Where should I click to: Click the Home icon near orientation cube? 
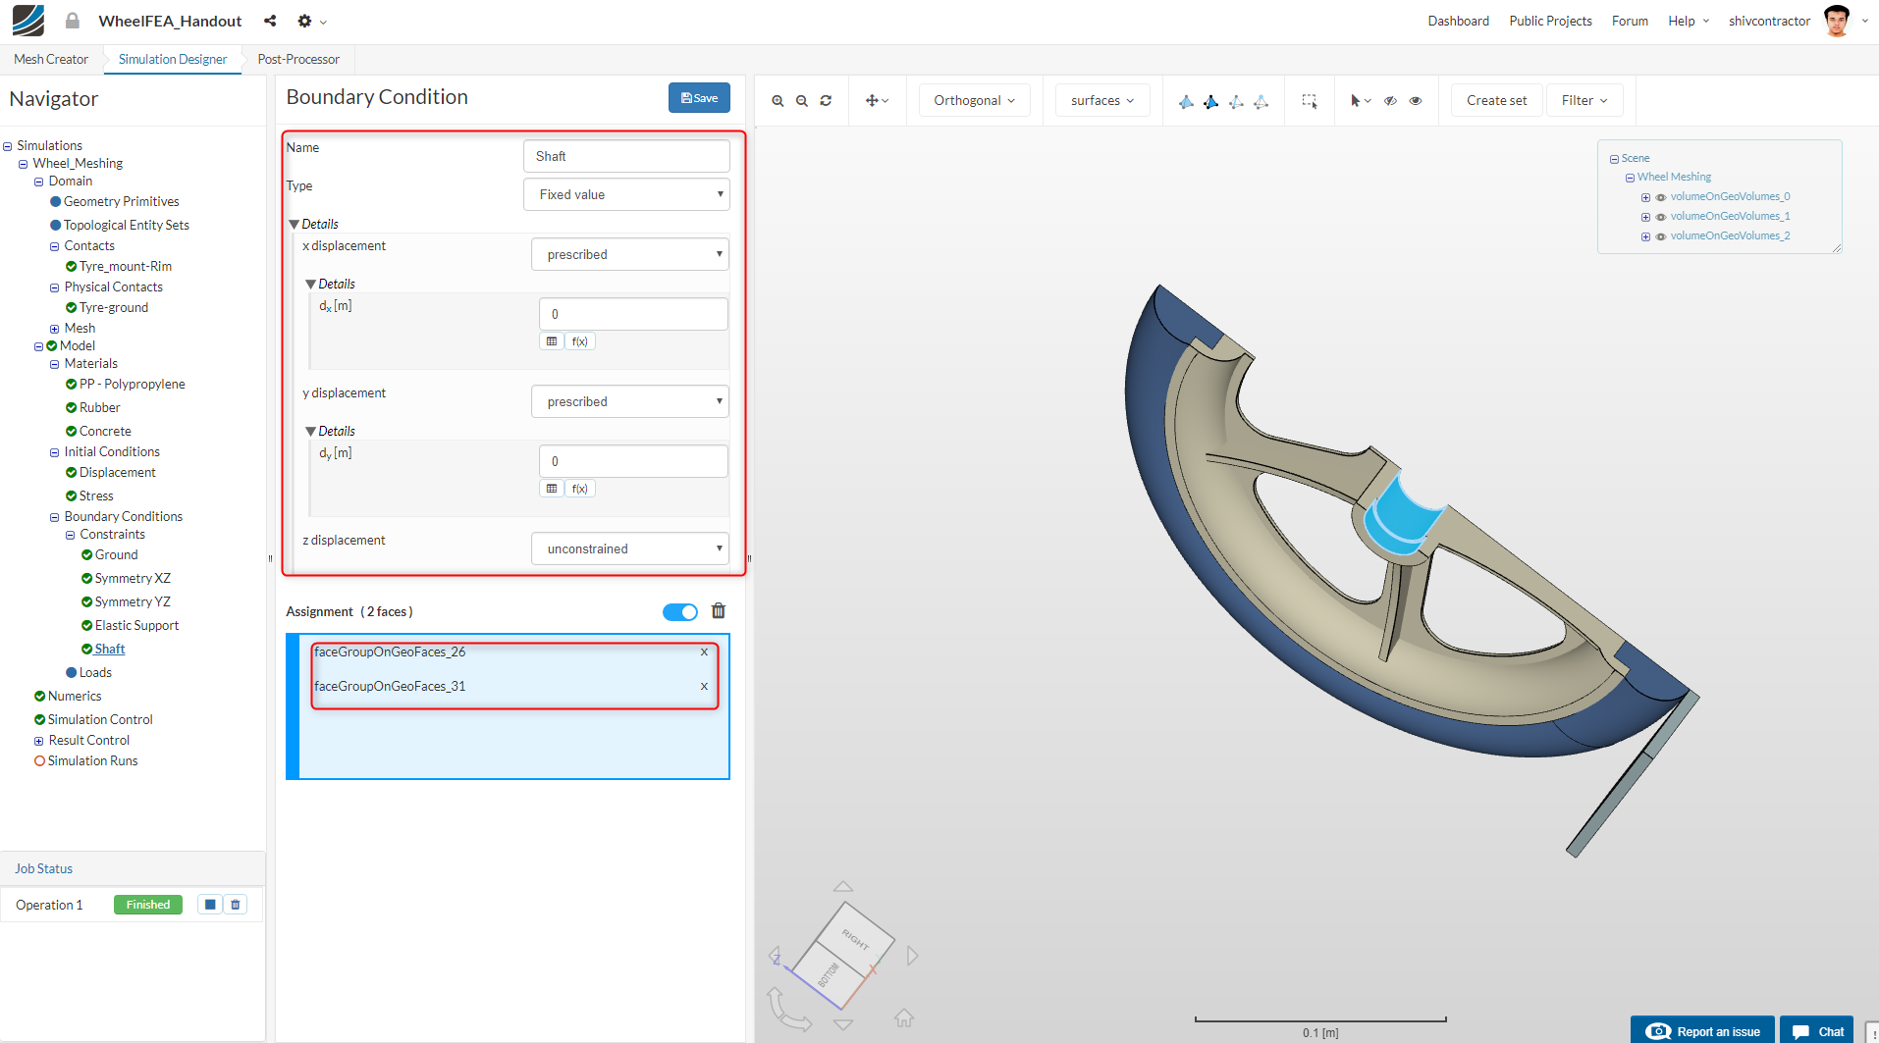(x=904, y=1018)
